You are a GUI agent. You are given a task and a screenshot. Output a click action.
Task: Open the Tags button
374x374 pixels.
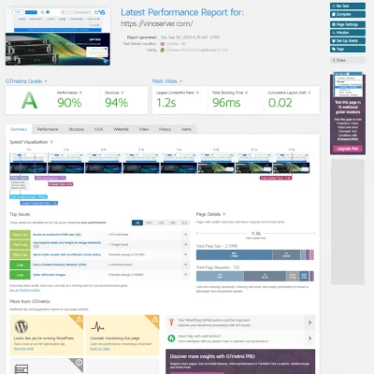tap(348, 49)
